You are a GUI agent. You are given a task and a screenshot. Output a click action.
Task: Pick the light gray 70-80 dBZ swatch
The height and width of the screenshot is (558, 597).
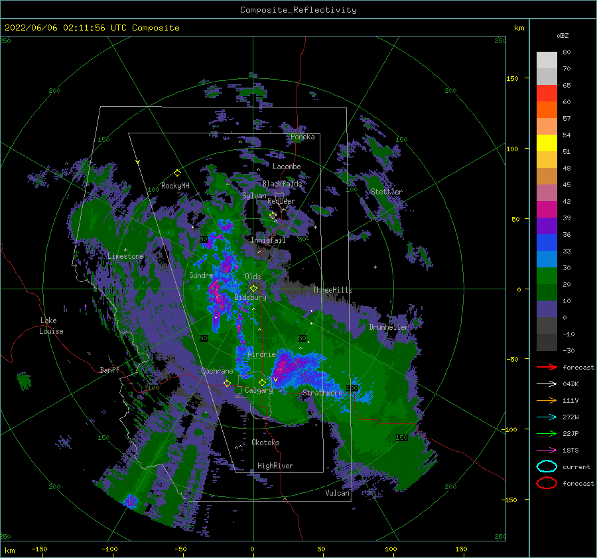tap(547, 60)
